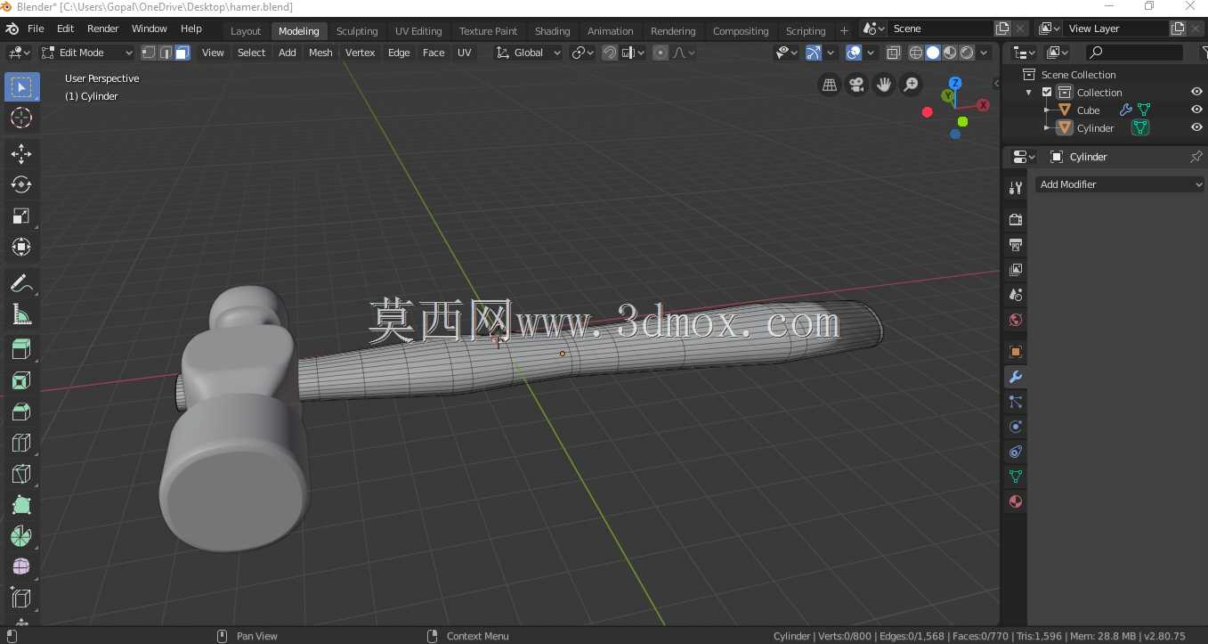Select the Bevel tool
This screenshot has height=644, width=1208.
[x=21, y=412]
